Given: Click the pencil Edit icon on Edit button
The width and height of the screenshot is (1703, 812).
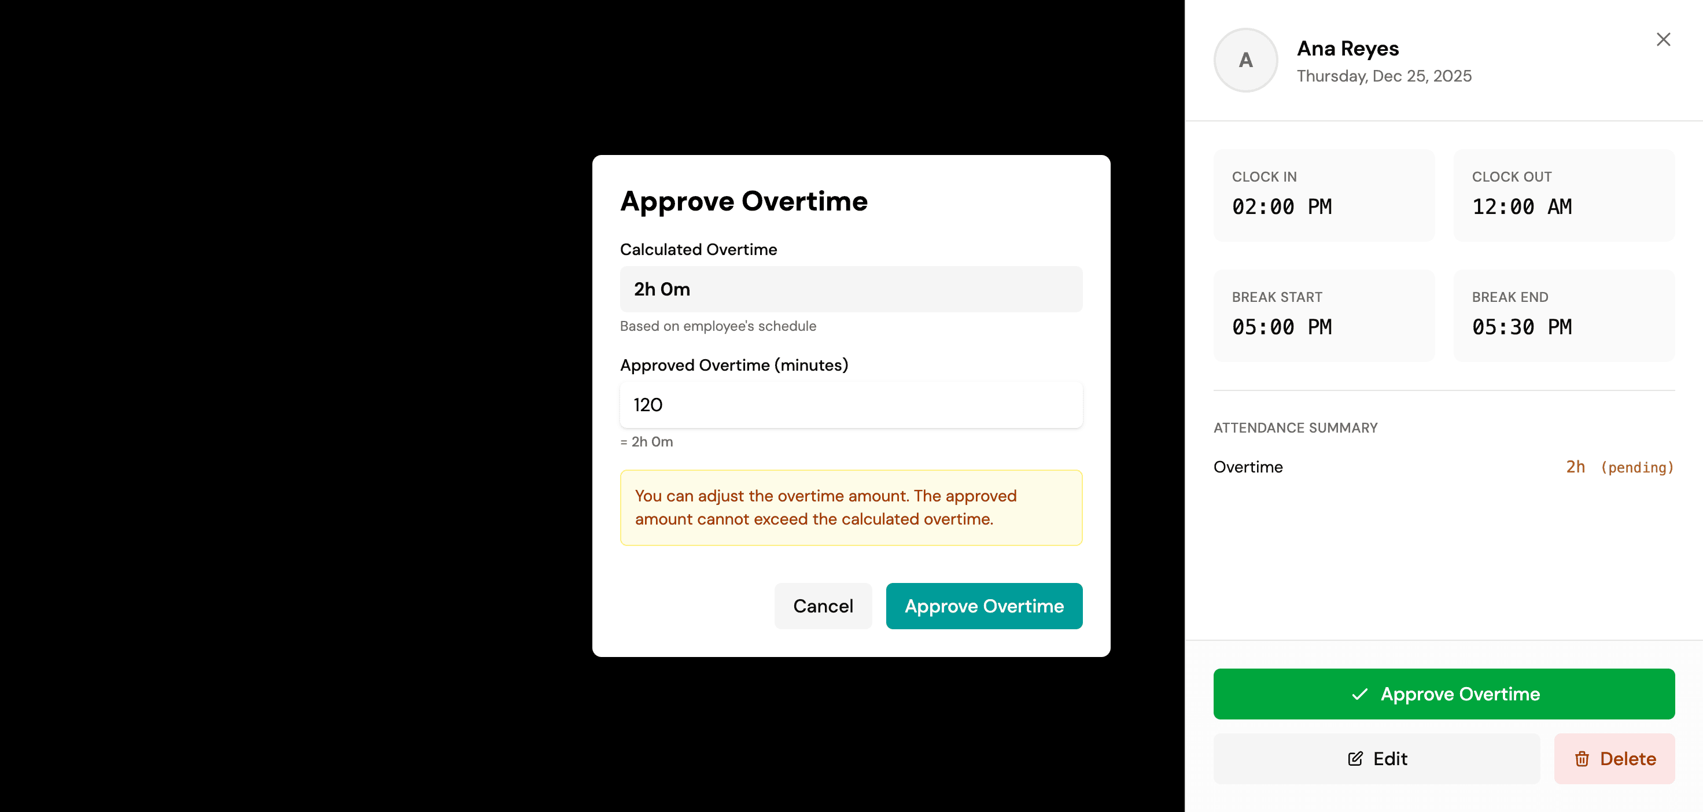Looking at the screenshot, I should pyautogui.click(x=1356, y=758).
